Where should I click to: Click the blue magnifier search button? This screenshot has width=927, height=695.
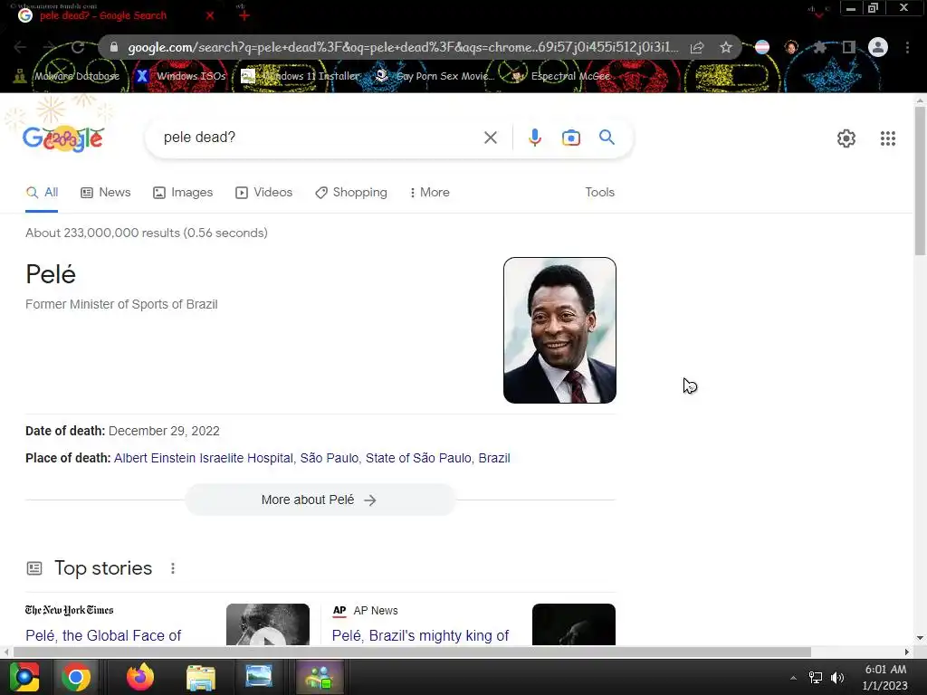(607, 138)
